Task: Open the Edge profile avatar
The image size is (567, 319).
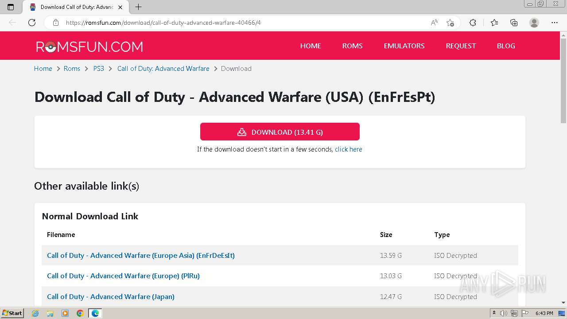Action: coord(534,23)
